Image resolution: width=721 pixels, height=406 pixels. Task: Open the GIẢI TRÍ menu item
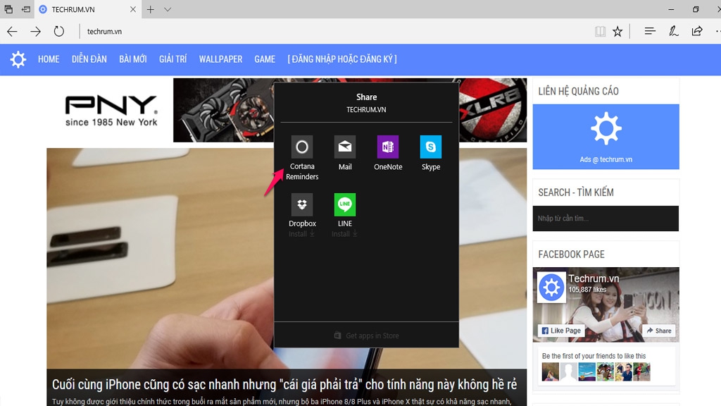click(x=173, y=59)
